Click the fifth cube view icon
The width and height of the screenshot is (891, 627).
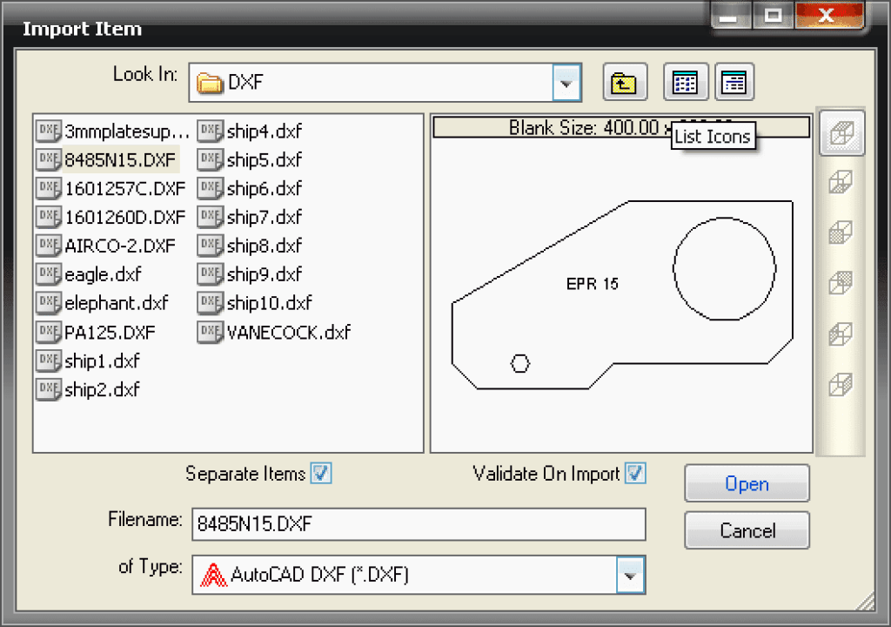841,334
